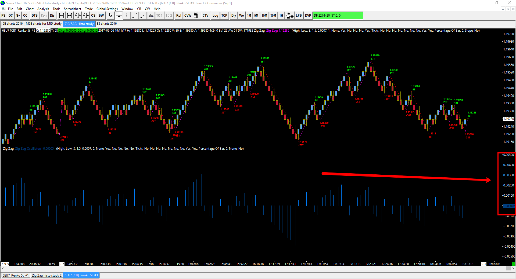
Task: Click the expand-bar-spacing arrows icon
Action: (62, 16)
